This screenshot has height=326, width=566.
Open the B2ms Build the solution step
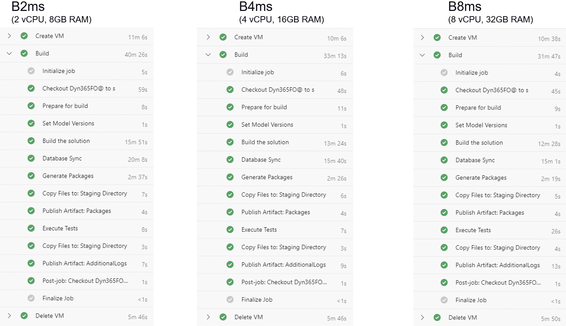(x=77, y=141)
